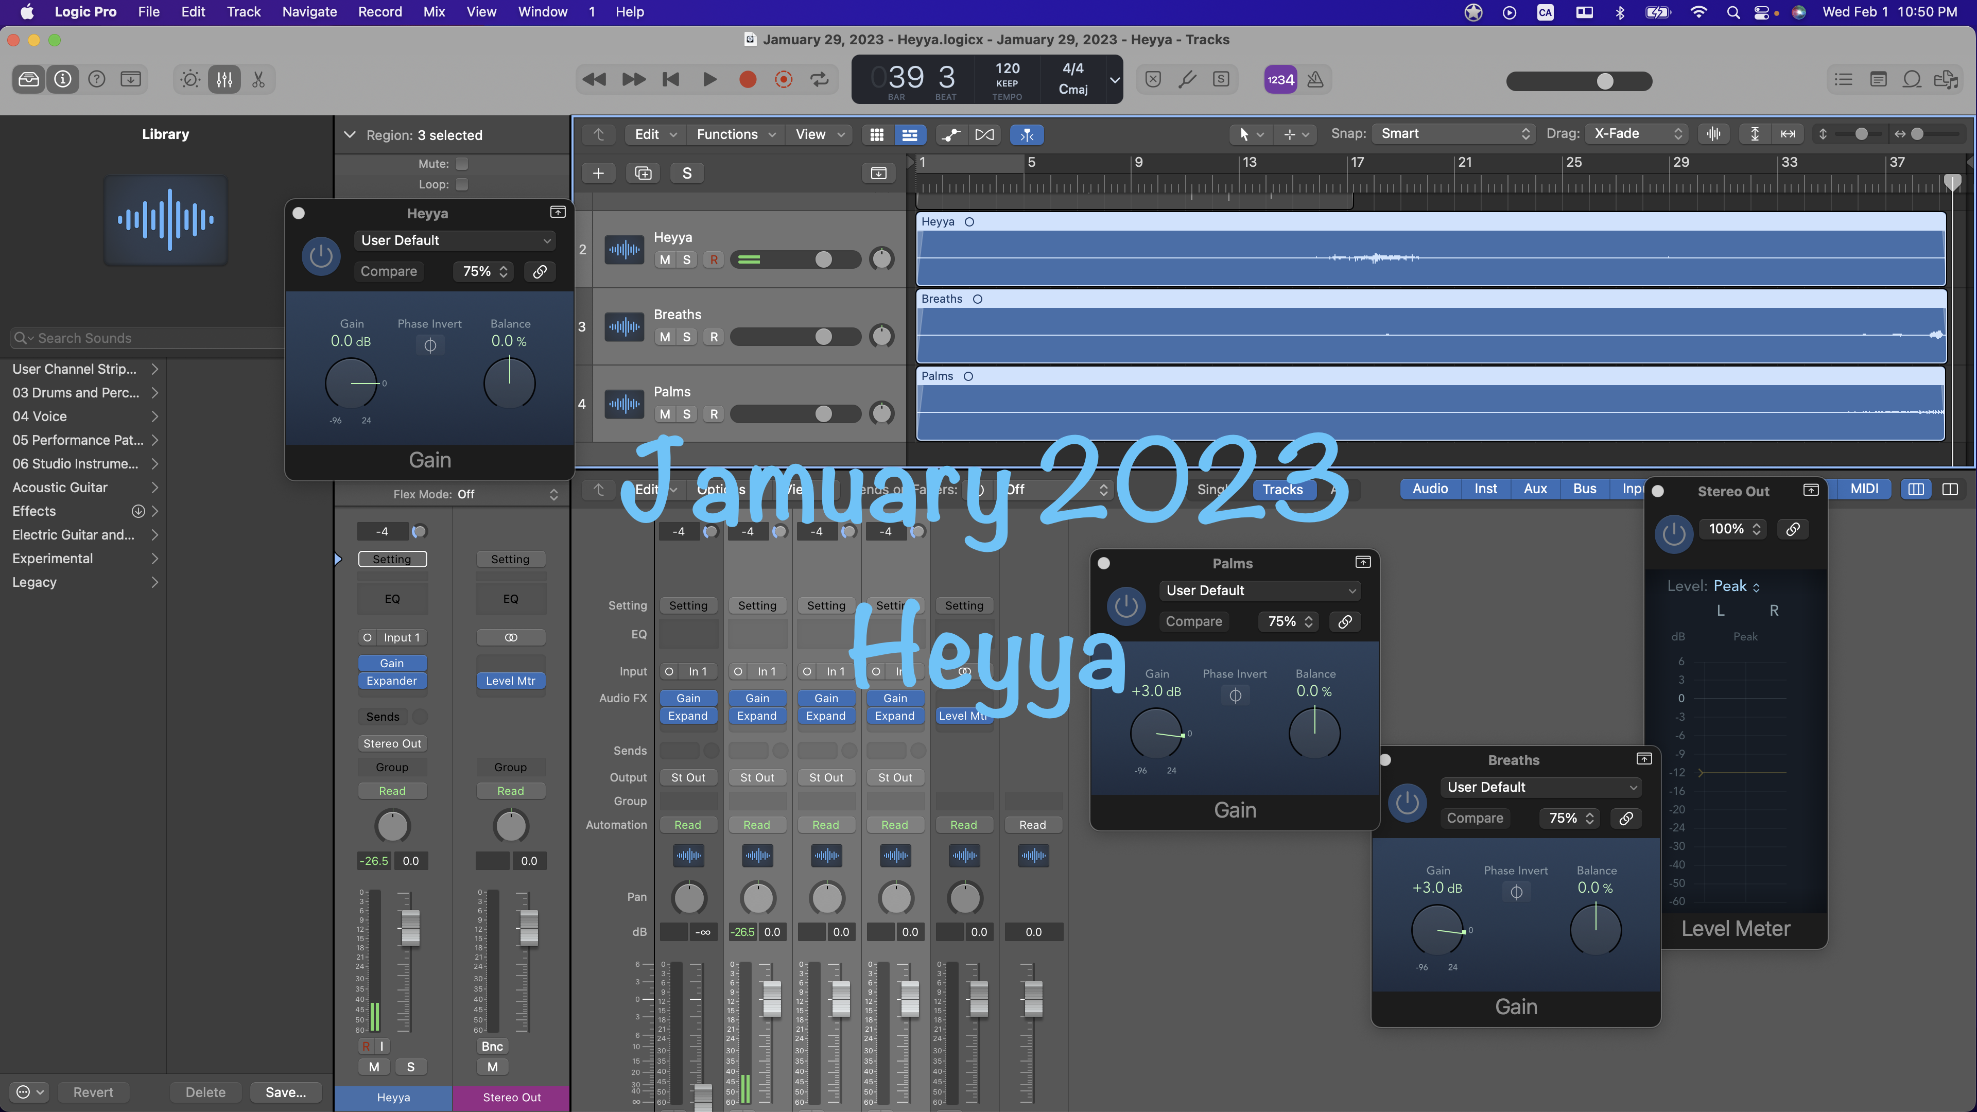Open the Library panel icon
This screenshot has width=1977, height=1112.
click(29, 79)
